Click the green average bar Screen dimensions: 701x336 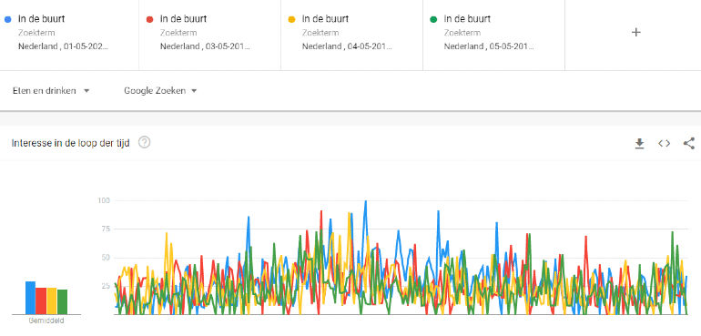tap(63, 301)
